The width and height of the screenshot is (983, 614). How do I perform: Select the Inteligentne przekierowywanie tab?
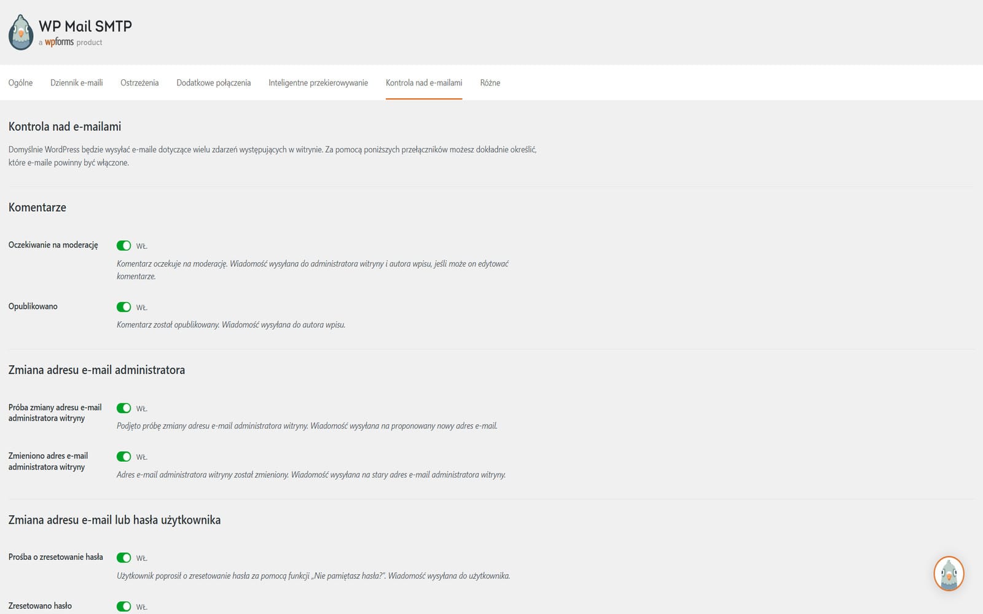coord(318,83)
